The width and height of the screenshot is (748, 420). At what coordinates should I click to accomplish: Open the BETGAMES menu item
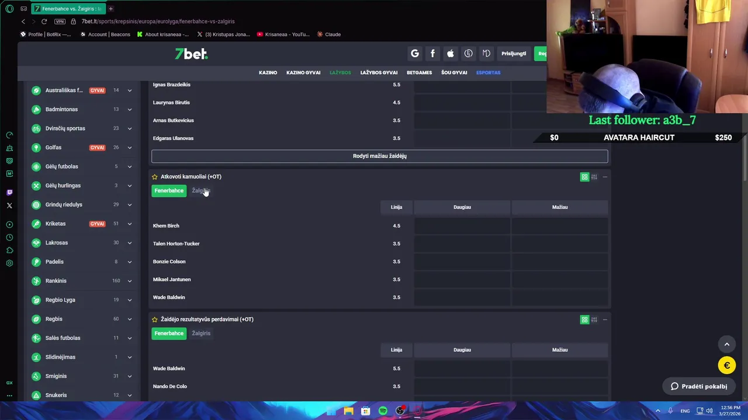[419, 73]
